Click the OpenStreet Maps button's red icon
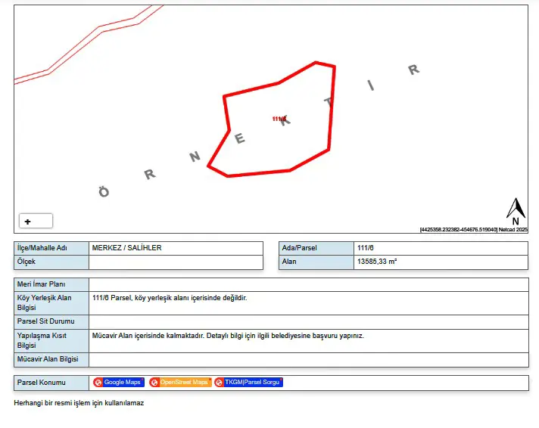 pyautogui.click(x=154, y=383)
